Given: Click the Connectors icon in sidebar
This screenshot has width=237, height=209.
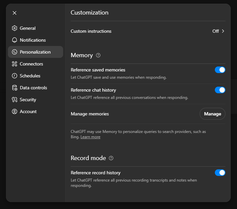Looking at the screenshot, I should pos(14,64).
